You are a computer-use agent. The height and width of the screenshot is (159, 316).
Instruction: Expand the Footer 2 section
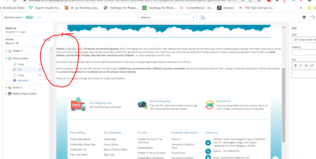[x=6, y=88]
